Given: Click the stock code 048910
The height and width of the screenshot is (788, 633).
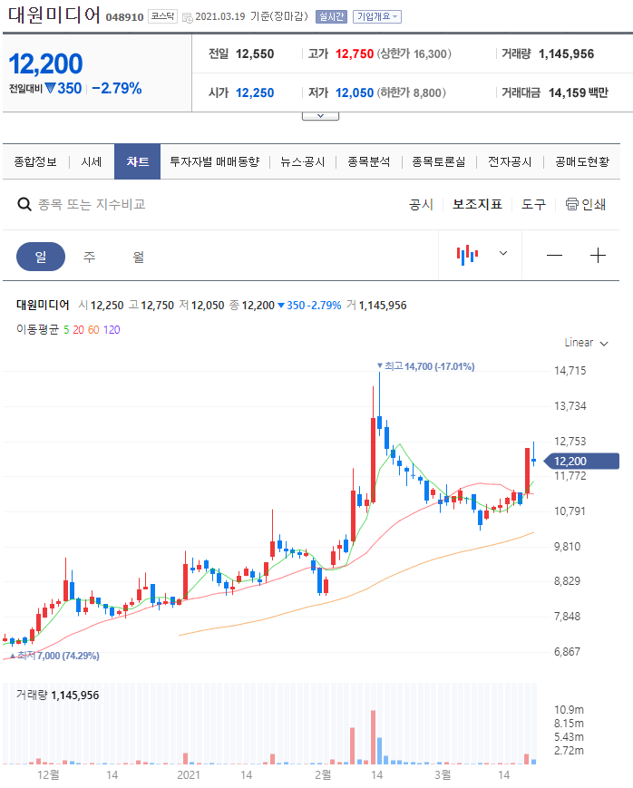Looking at the screenshot, I should (124, 17).
